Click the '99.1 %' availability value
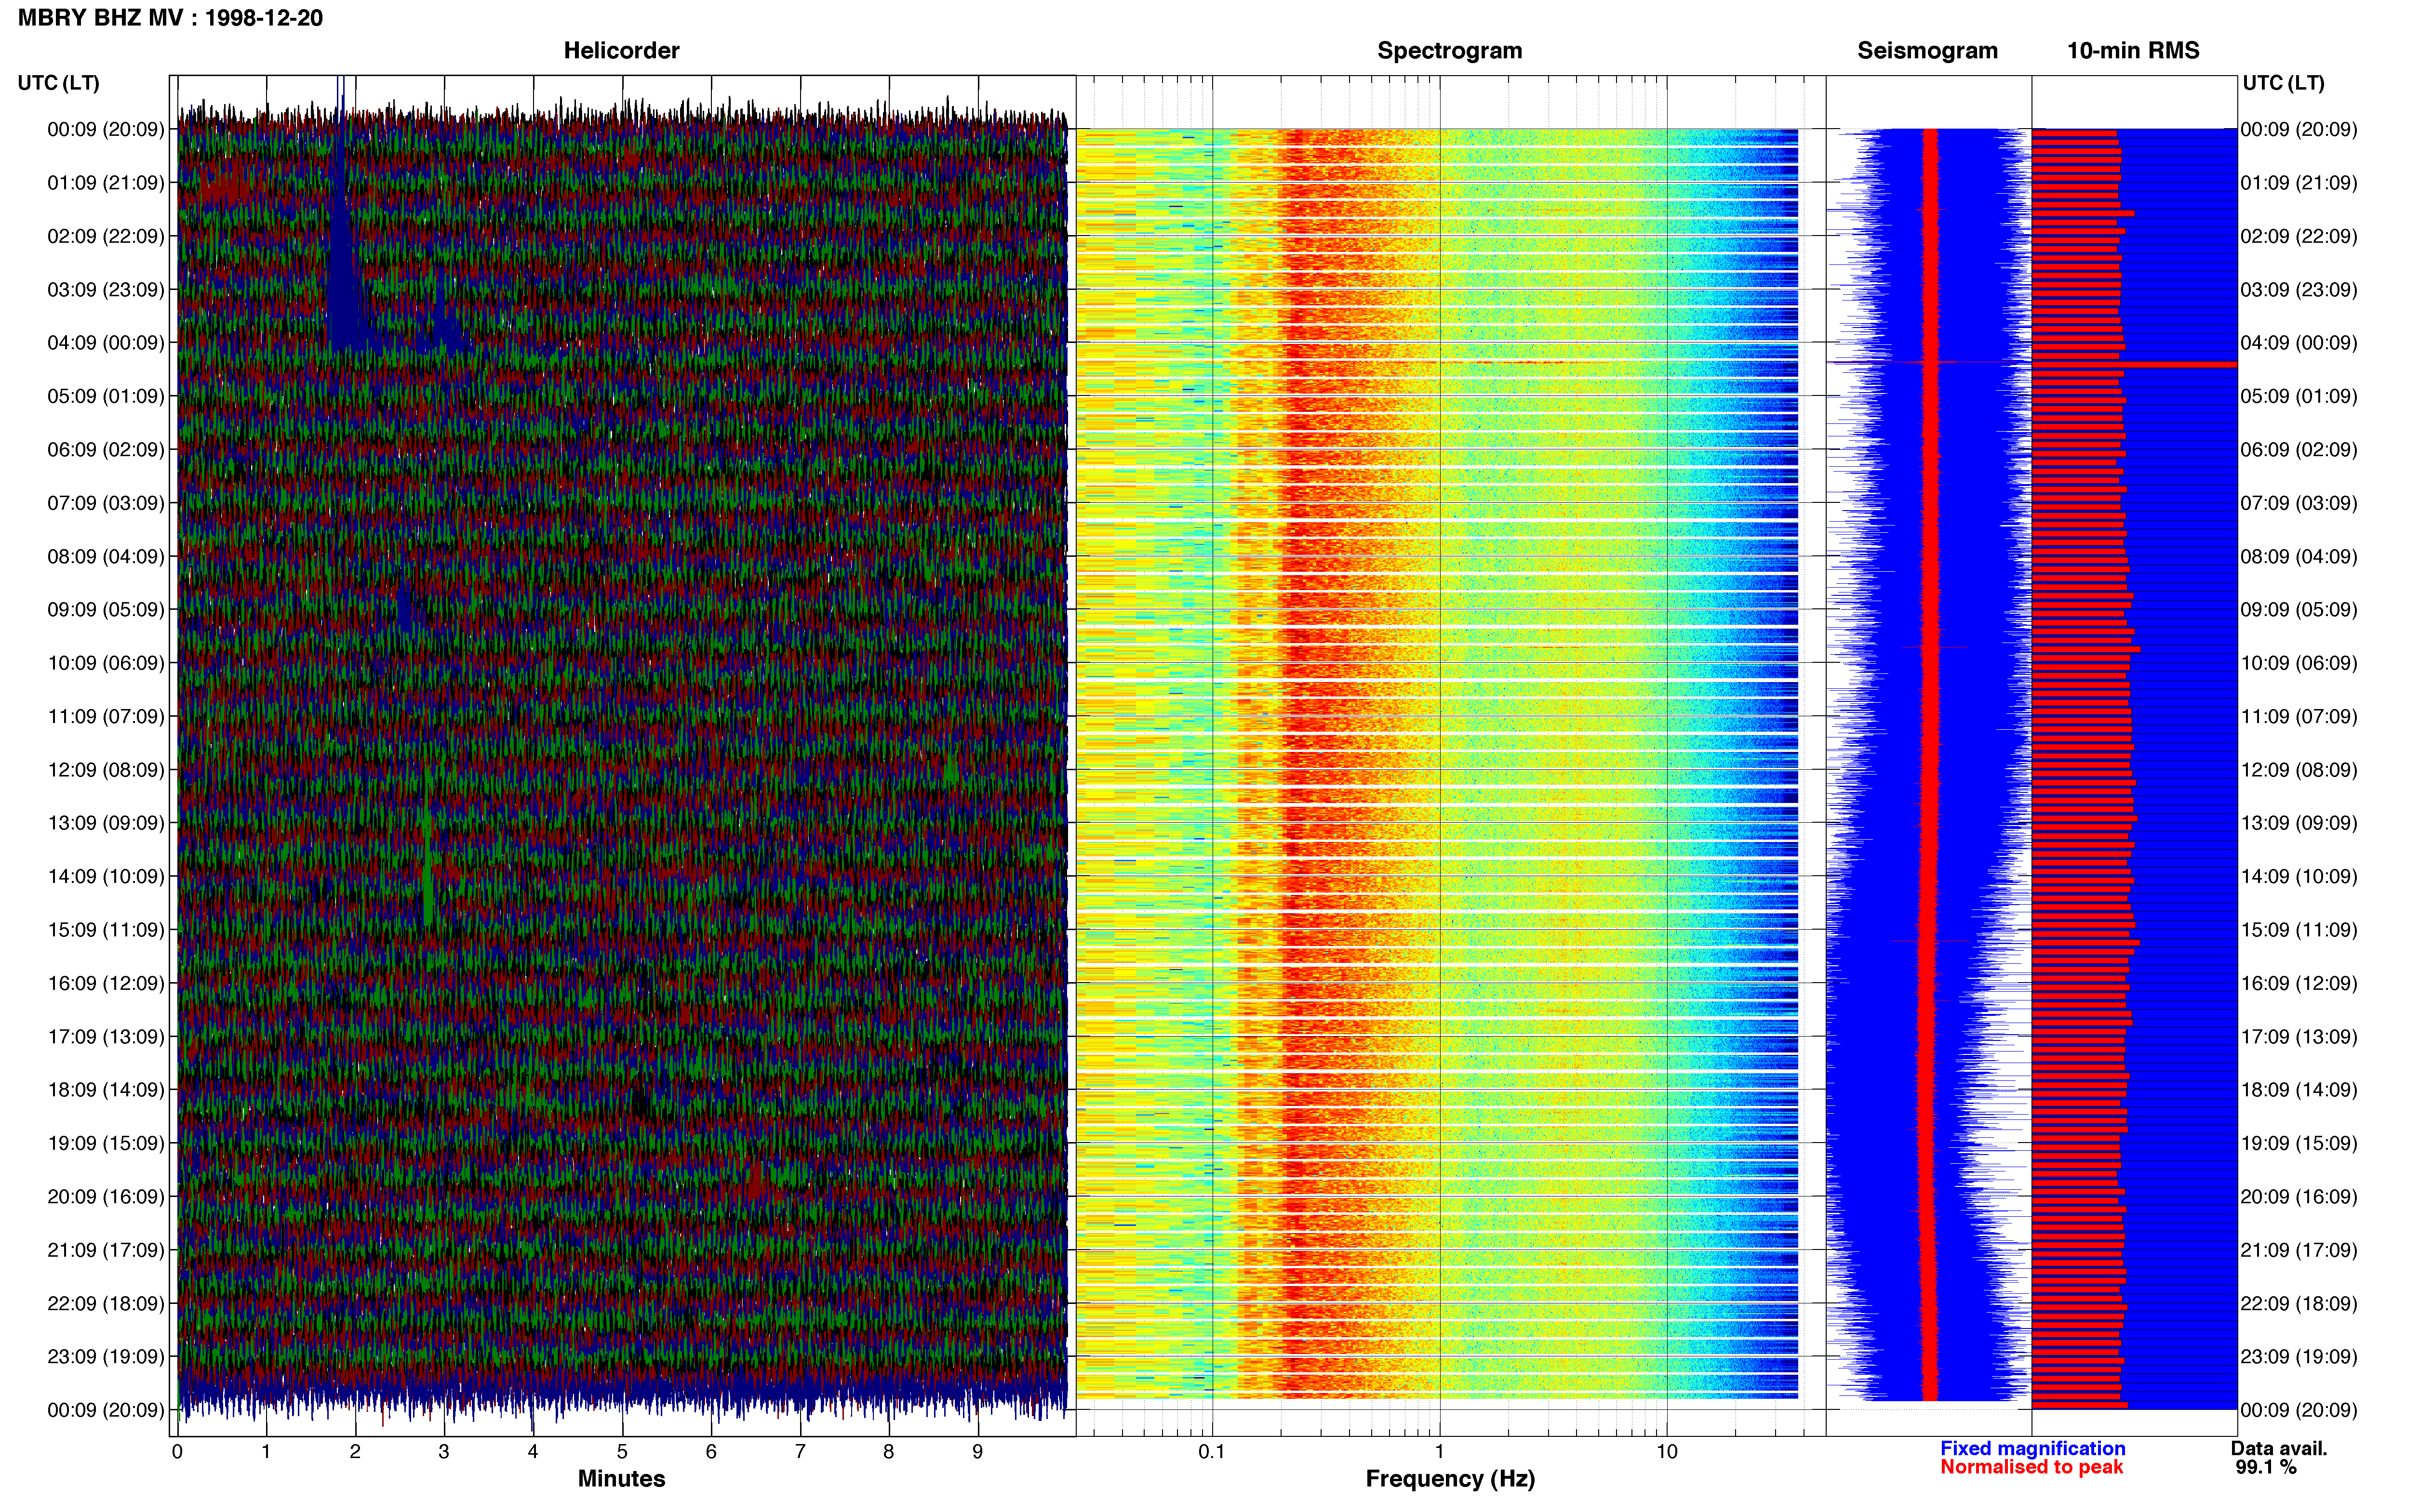The width and height of the screenshot is (2419, 1512). tap(2266, 1467)
